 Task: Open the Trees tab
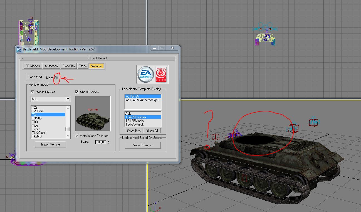pos(83,66)
